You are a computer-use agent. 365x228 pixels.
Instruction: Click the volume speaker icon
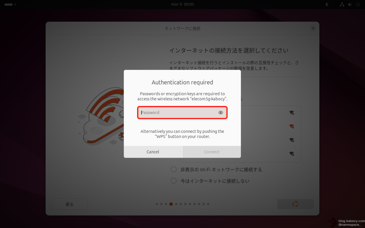click(x=350, y=5)
